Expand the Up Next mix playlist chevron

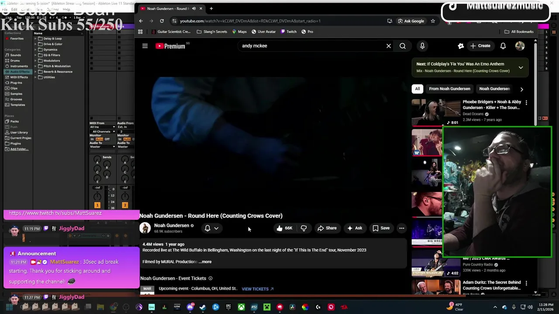click(x=521, y=68)
